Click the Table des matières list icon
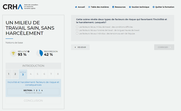The width and height of the screenshot is (181, 111). 89,7
